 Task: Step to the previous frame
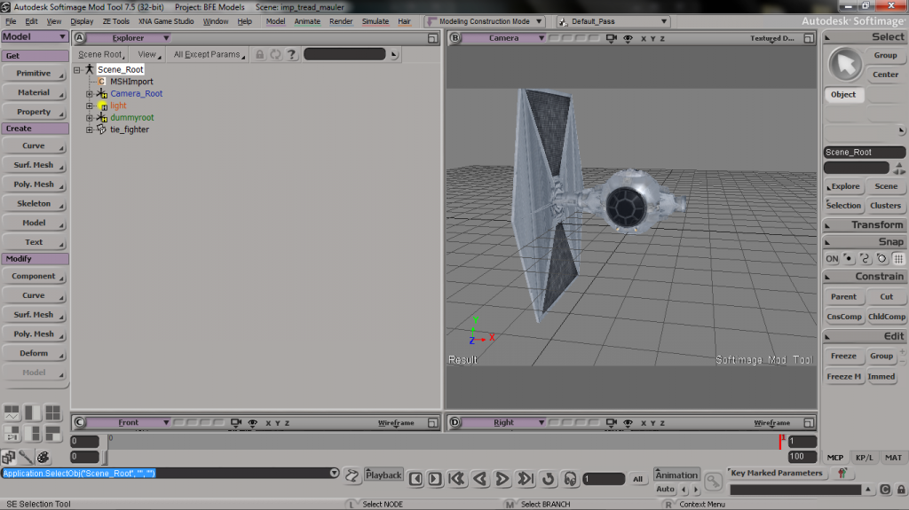click(415, 479)
